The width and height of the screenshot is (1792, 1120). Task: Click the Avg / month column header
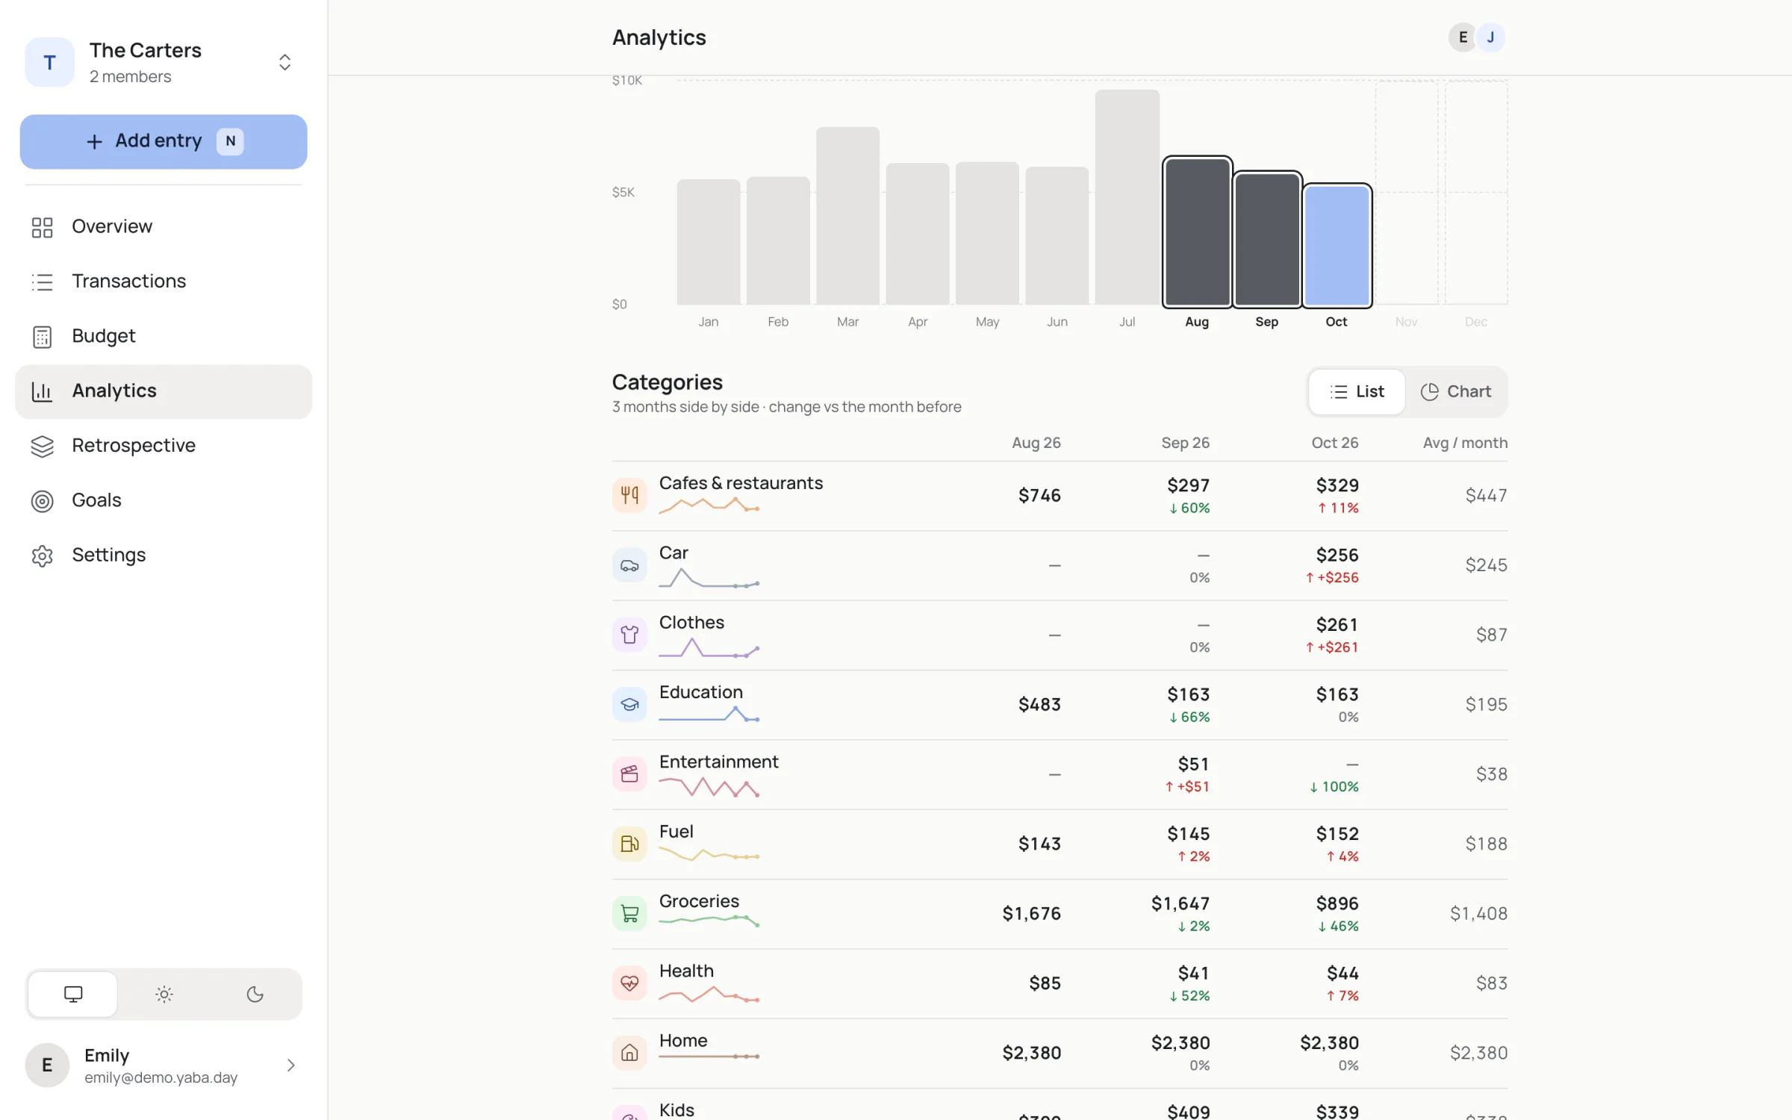click(x=1465, y=443)
